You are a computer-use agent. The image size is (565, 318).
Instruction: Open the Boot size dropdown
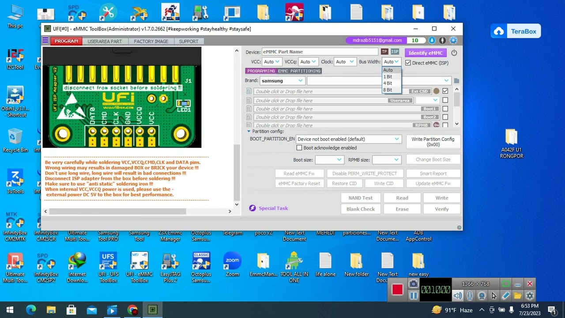(329, 159)
